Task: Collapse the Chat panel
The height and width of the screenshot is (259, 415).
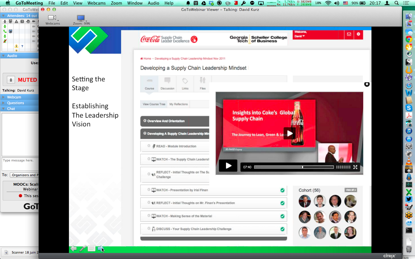Action: pyautogui.click(x=3, y=108)
